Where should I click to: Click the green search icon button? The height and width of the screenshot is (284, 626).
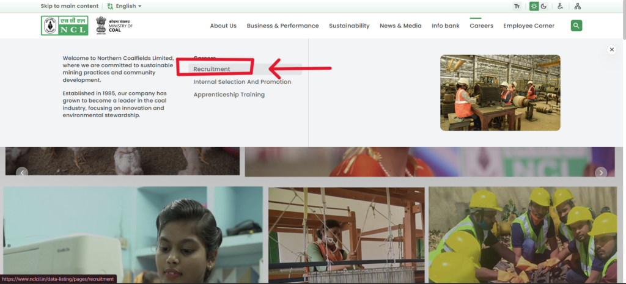pyautogui.click(x=576, y=26)
